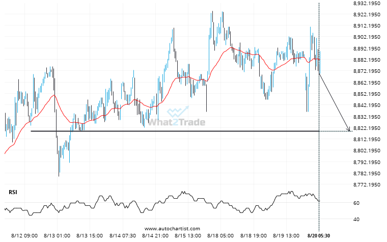Select the 8/14 07:30 time label
This screenshot has width=387, height=242.
click(123, 236)
